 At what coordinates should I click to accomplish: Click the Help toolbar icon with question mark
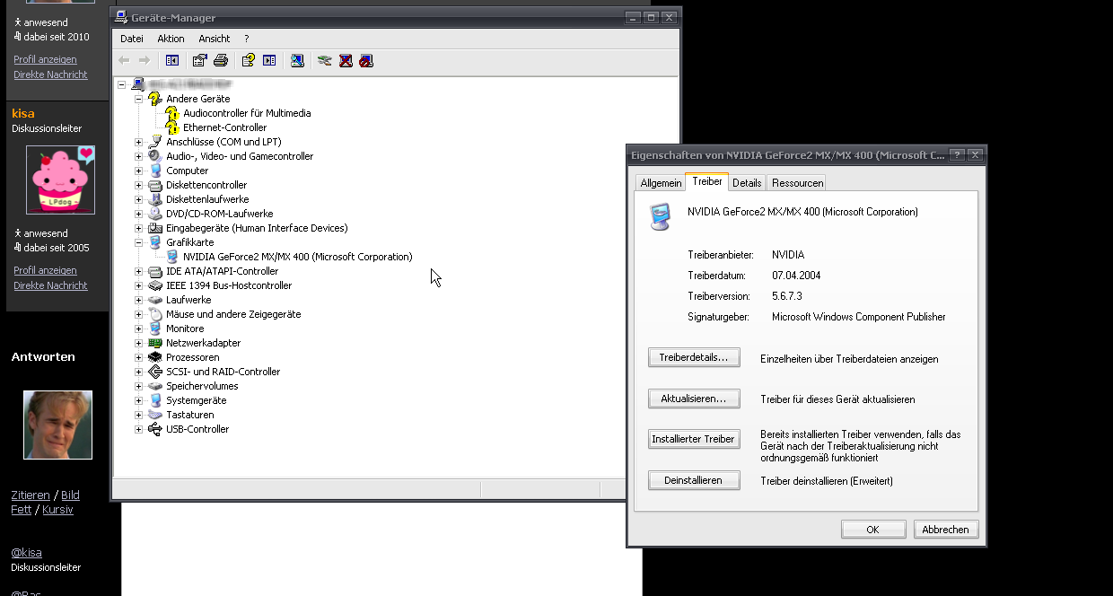click(248, 60)
